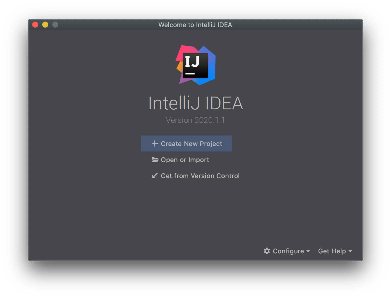
Task: Click the Version 2020.1.1 text
Action: point(195,120)
